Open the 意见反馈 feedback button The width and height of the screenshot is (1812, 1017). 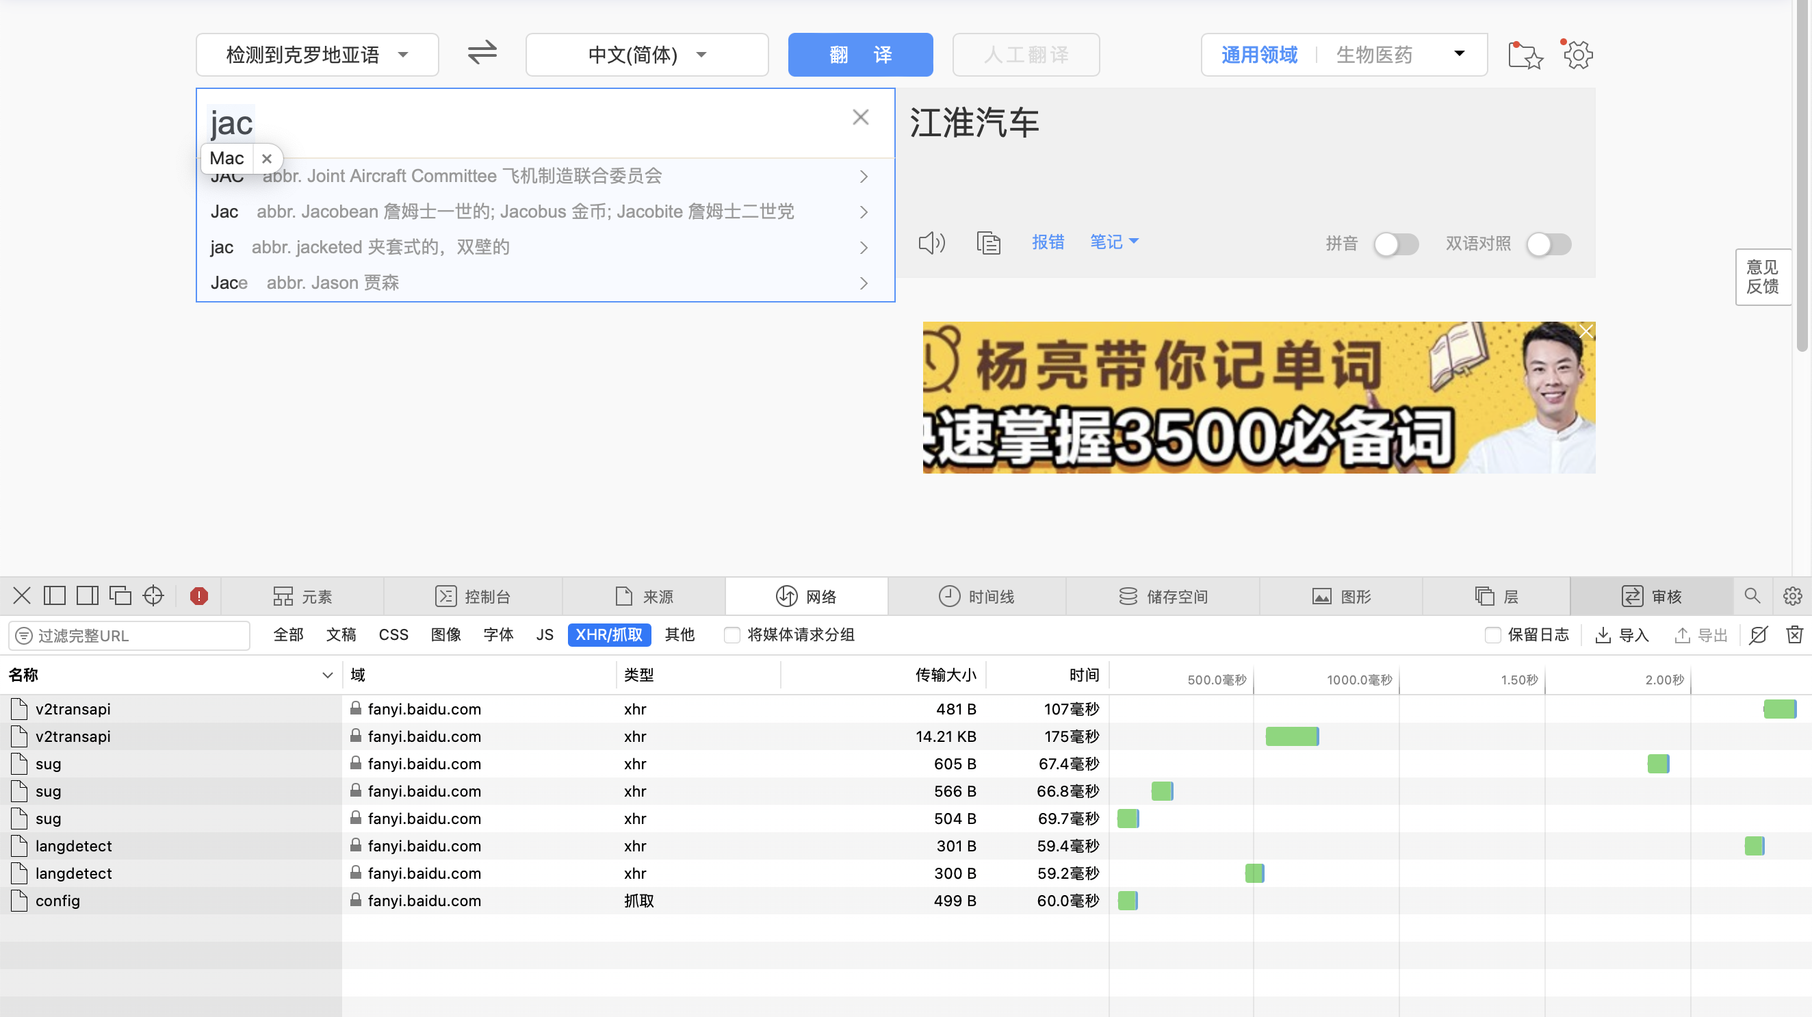[1762, 277]
